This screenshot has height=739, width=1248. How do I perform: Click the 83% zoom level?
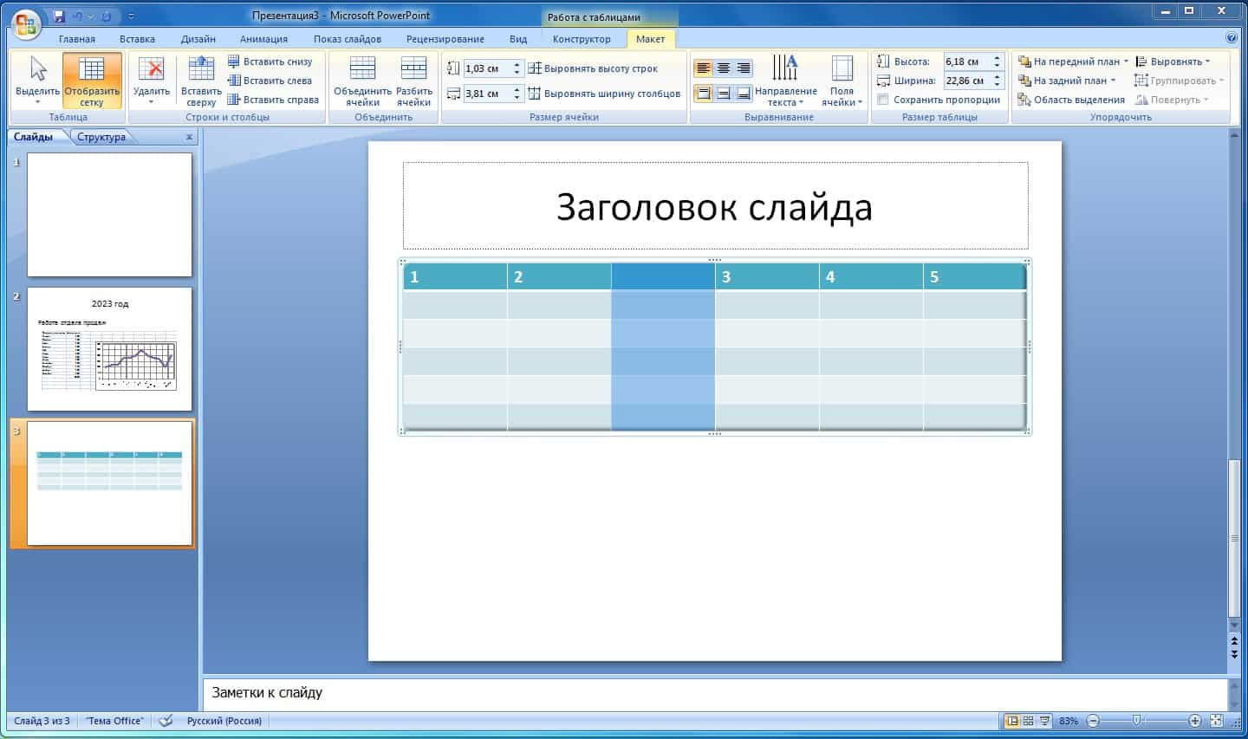[x=1069, y=721]
